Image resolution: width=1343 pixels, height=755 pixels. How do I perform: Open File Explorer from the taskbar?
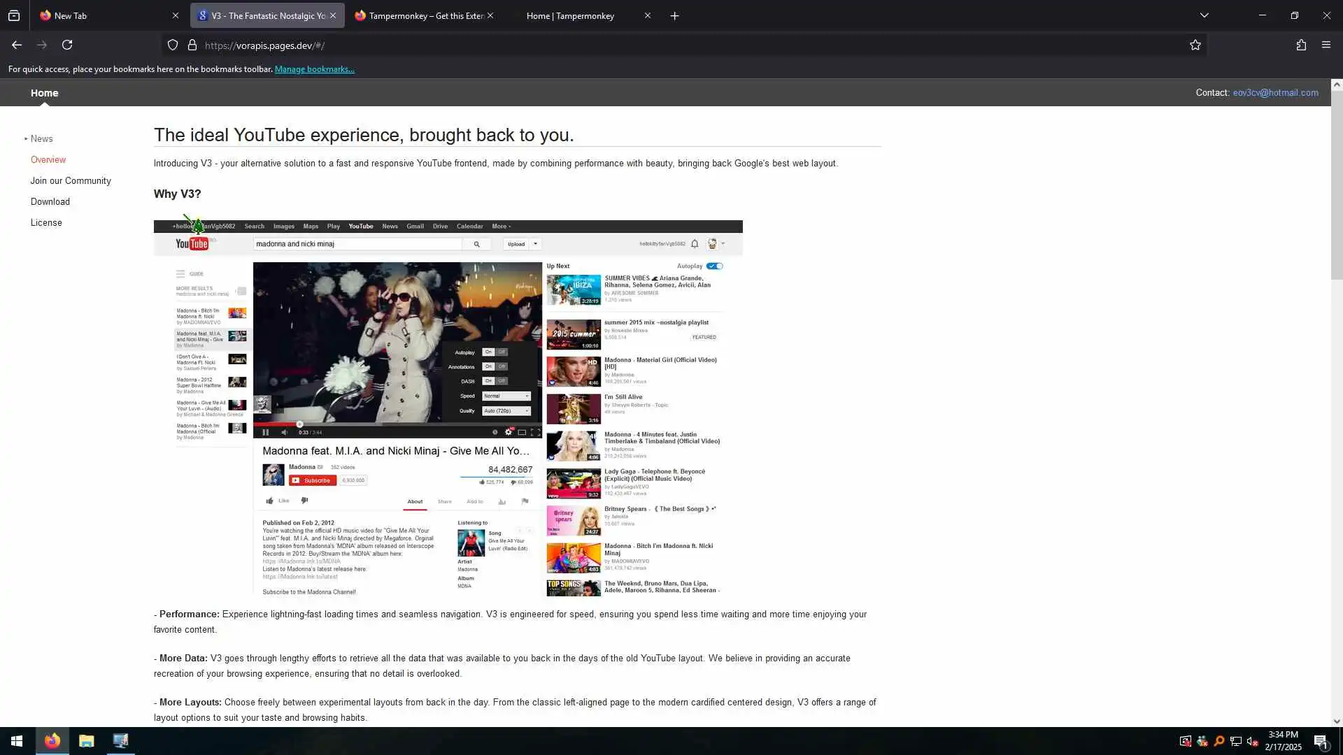click(x=86, y=741)
